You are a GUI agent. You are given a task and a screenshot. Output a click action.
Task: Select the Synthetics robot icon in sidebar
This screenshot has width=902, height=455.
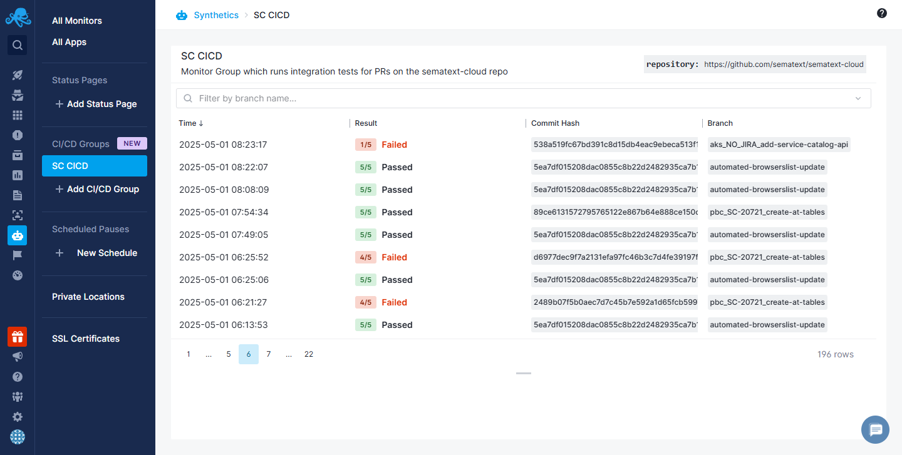(17, 235)
